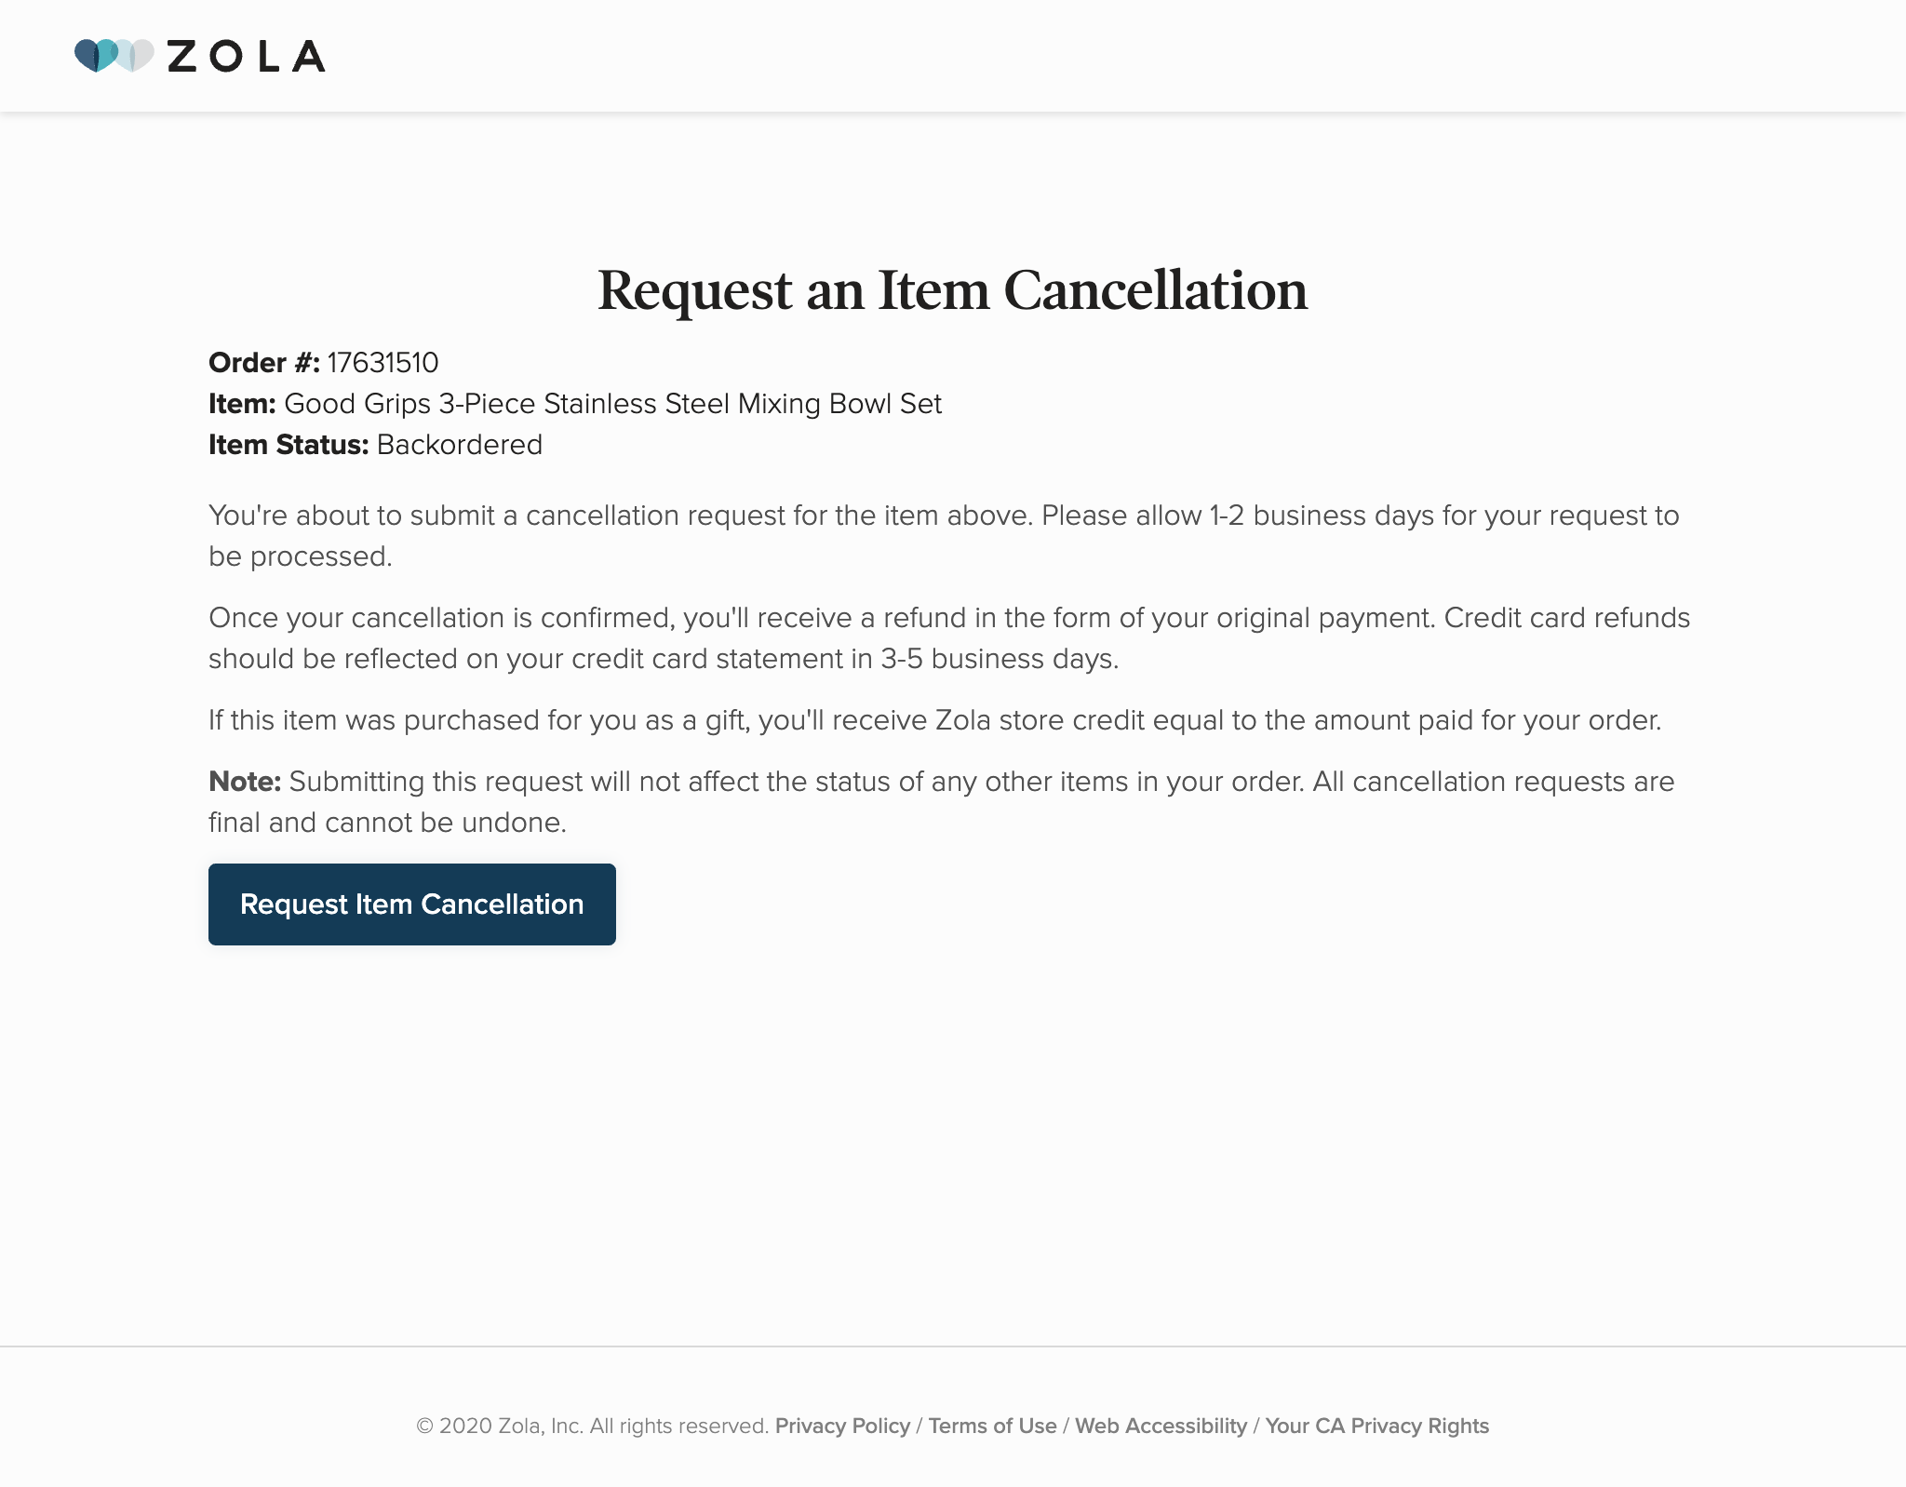Click the Request an Item Cancellation heading
Viewport: 1906px width, 1487px height.
(x=953, y=290)
